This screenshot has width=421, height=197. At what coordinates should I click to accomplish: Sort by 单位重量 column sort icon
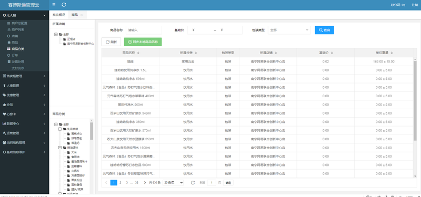coord(392,53)
